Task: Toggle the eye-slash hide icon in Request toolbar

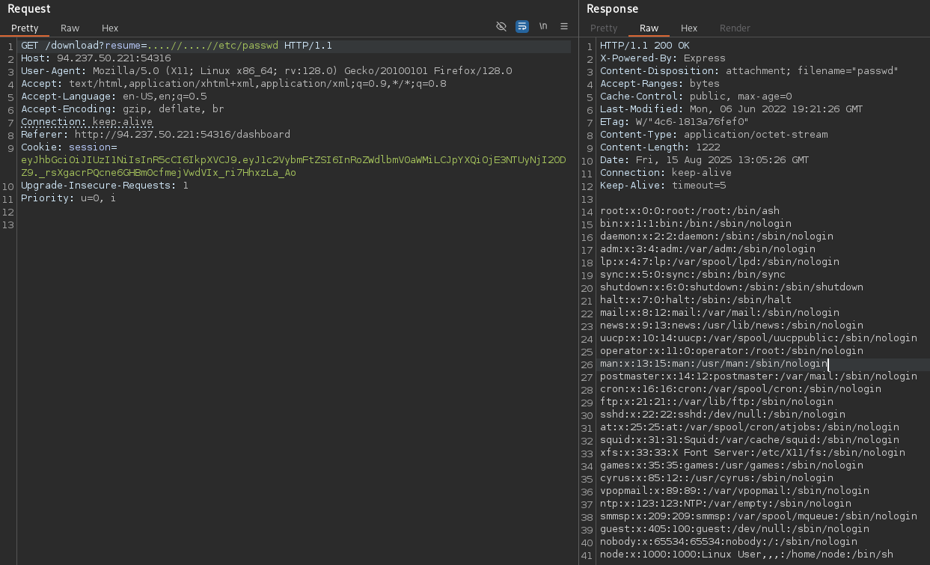Action: click(501, 26)
